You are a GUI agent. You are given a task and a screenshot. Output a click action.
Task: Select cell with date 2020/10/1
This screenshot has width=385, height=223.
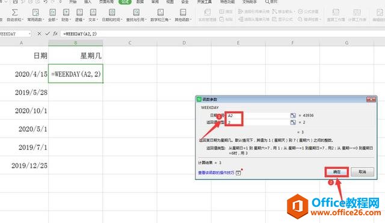[x=24, y=111]
